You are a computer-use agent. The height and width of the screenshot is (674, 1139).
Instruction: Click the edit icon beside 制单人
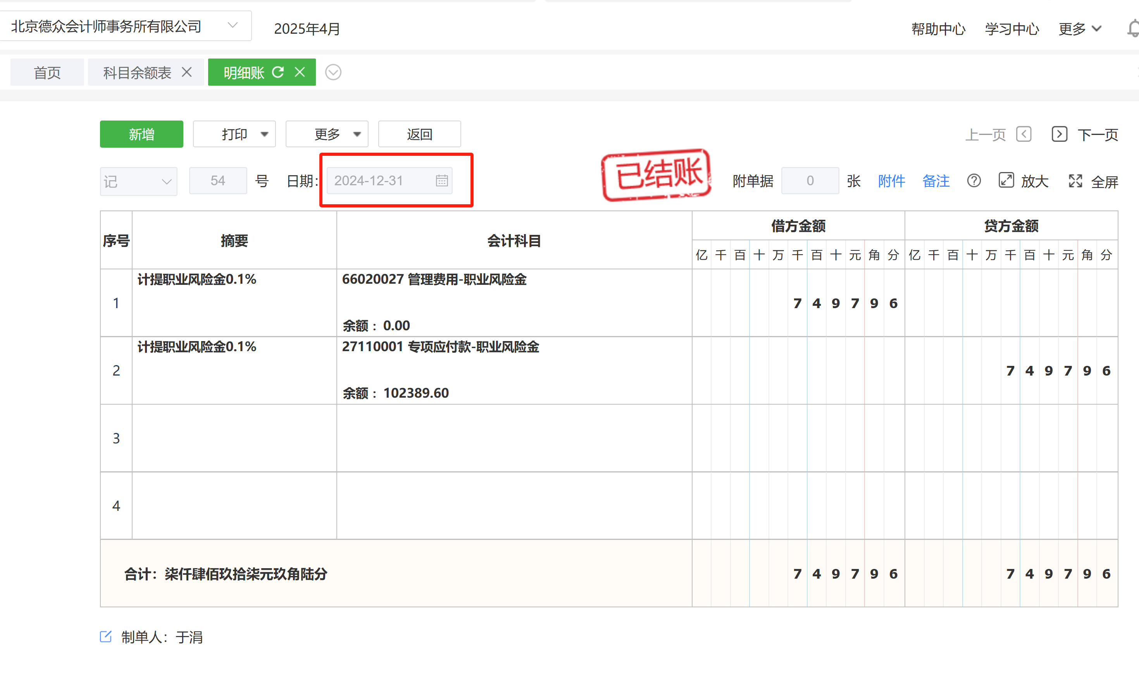[106, 637]
